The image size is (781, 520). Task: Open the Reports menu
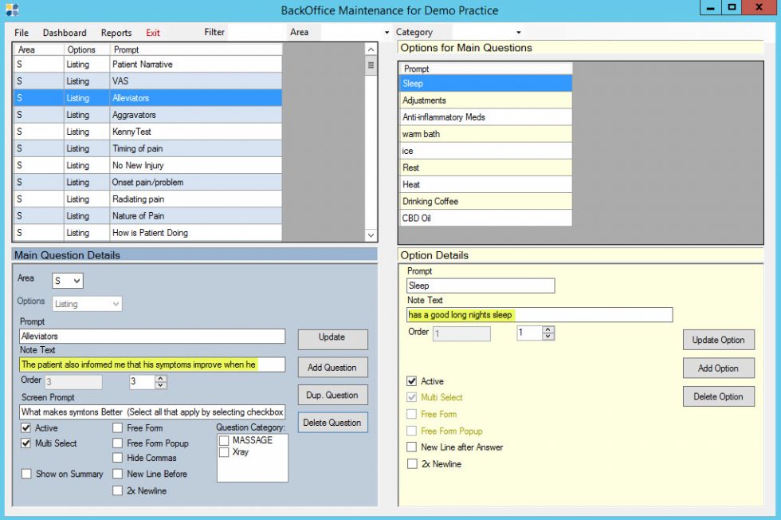coord(116,33)
